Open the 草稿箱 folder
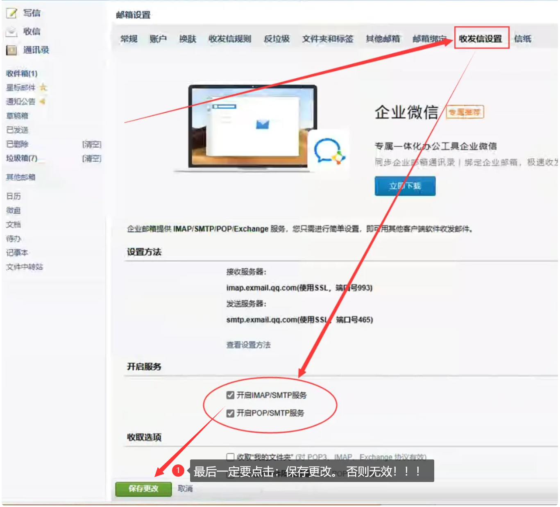The width and height of the screenshot is (560, 507). [x=17, y=116]
